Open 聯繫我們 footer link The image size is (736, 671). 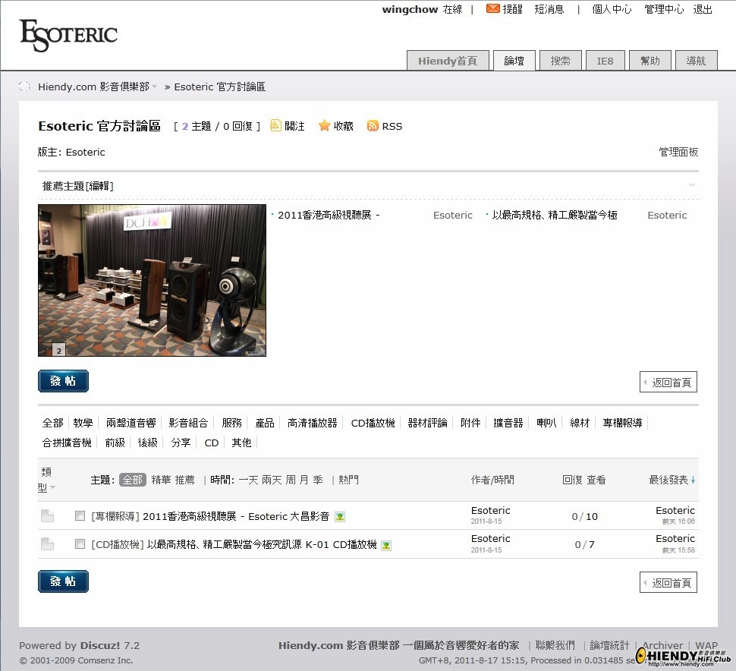[x=555, y=645]
